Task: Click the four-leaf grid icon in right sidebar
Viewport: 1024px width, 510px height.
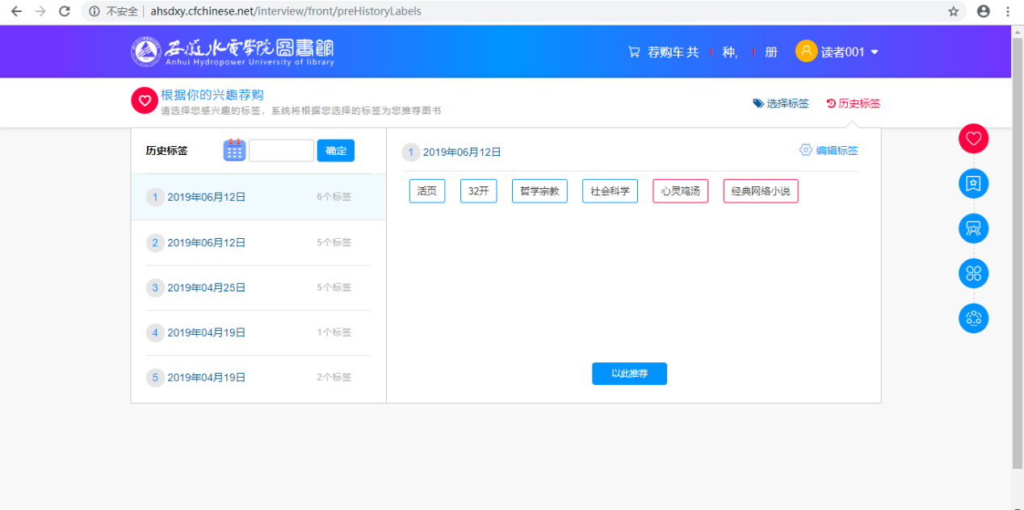Action: [x=973, y=274]
